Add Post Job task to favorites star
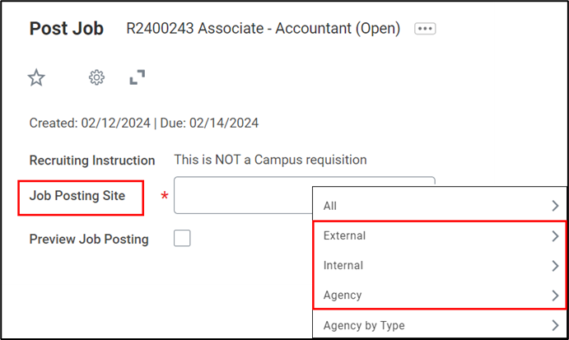The height and width of the screenshot is (340, 569). pyautogui.click(x=36, y=77)
